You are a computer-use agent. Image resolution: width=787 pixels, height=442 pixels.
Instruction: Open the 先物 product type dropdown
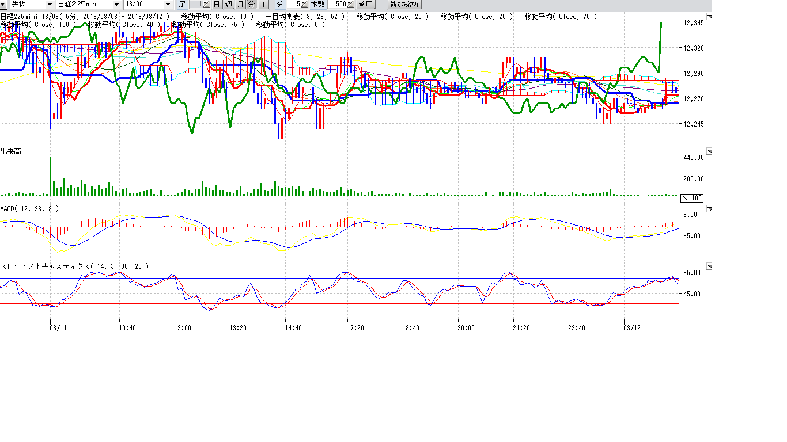[x=49, y=5]
